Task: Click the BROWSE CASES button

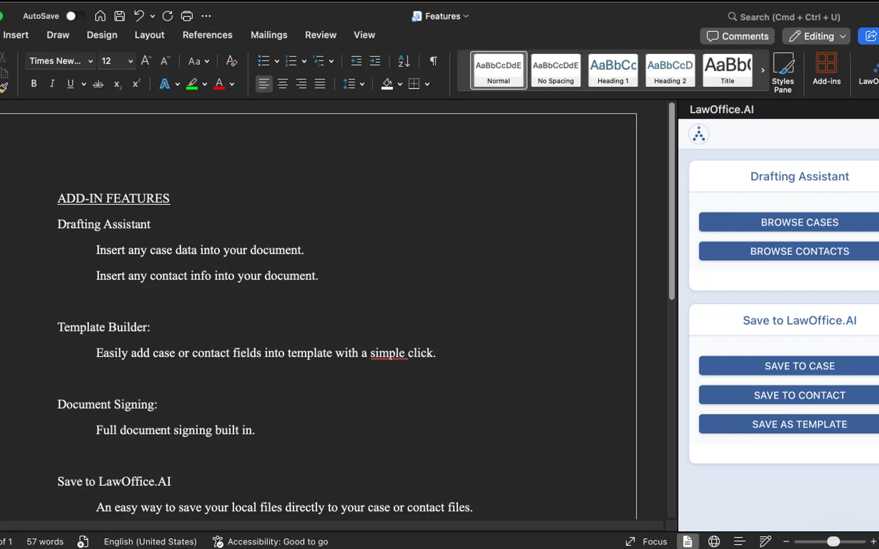Action: coord(789,222)
